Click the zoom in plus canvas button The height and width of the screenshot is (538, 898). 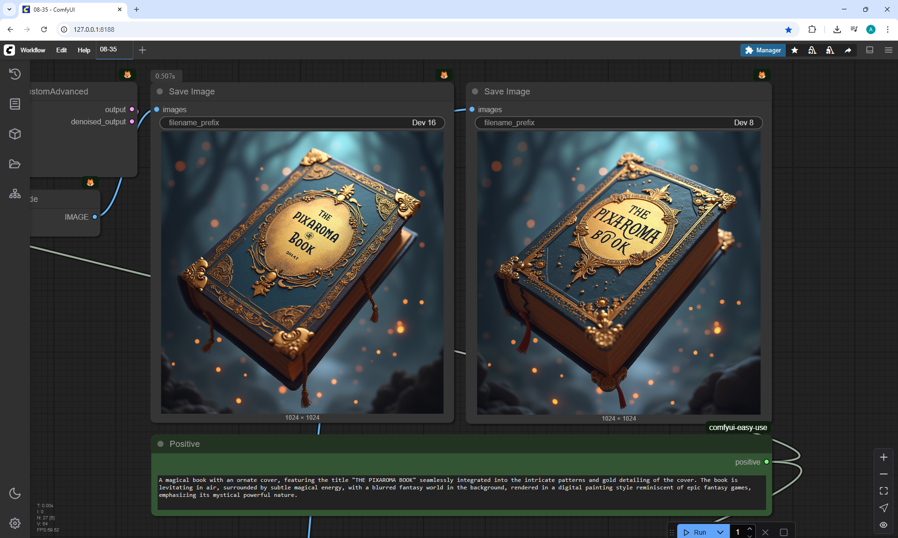pos(884,457)
